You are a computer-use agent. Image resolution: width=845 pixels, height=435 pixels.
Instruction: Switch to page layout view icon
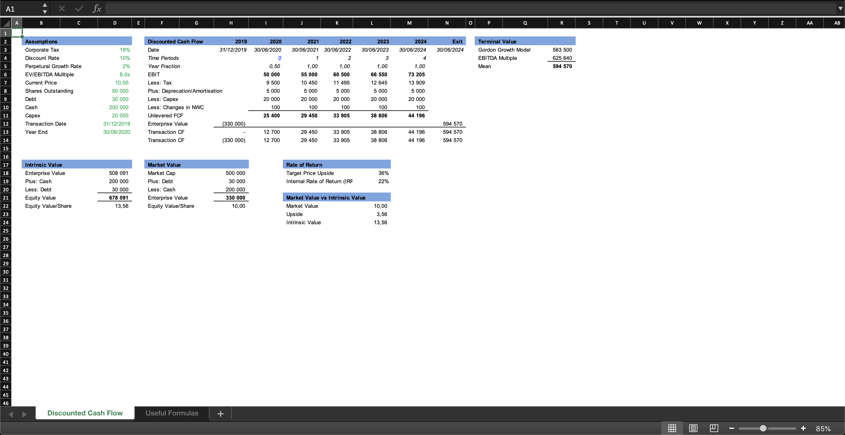pos(693,428)
